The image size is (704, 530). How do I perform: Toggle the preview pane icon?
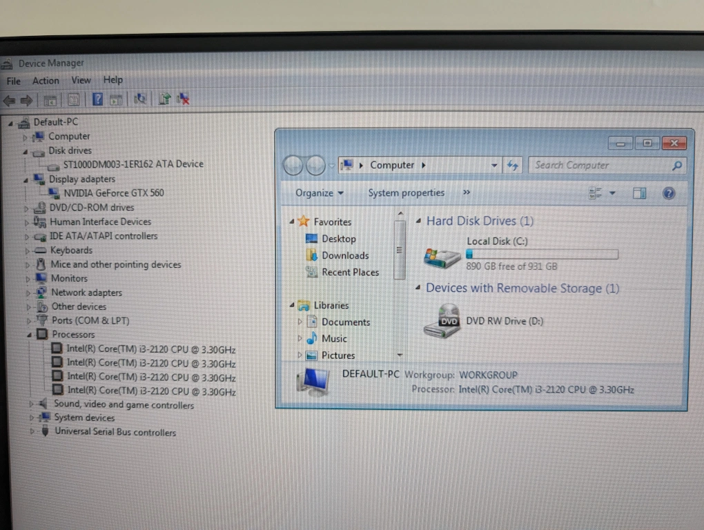tap(639, 193)
